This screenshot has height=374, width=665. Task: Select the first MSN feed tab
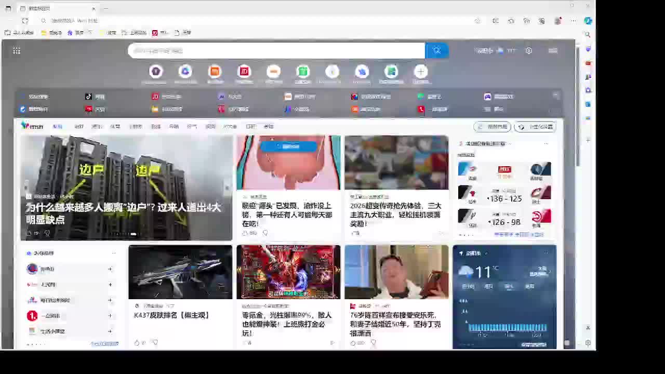click(57, 126)
